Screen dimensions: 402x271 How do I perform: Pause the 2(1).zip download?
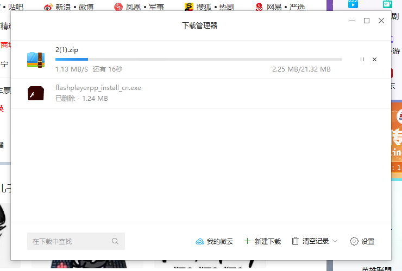click(362, 60)
